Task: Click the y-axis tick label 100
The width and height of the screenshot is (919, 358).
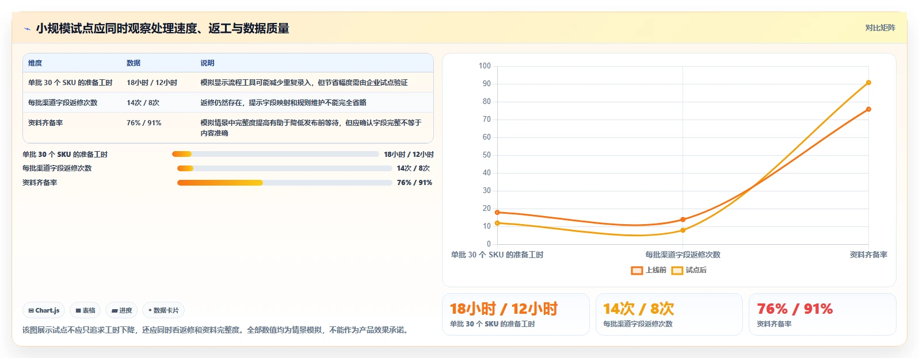Action: tap(485, 66)
